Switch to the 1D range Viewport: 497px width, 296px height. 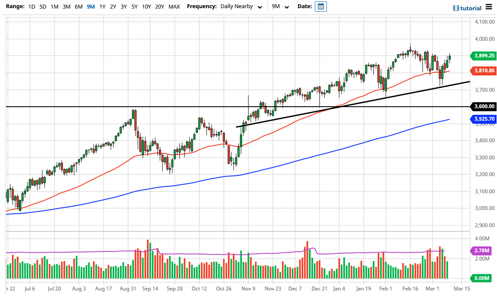click(x=31, y=6)
